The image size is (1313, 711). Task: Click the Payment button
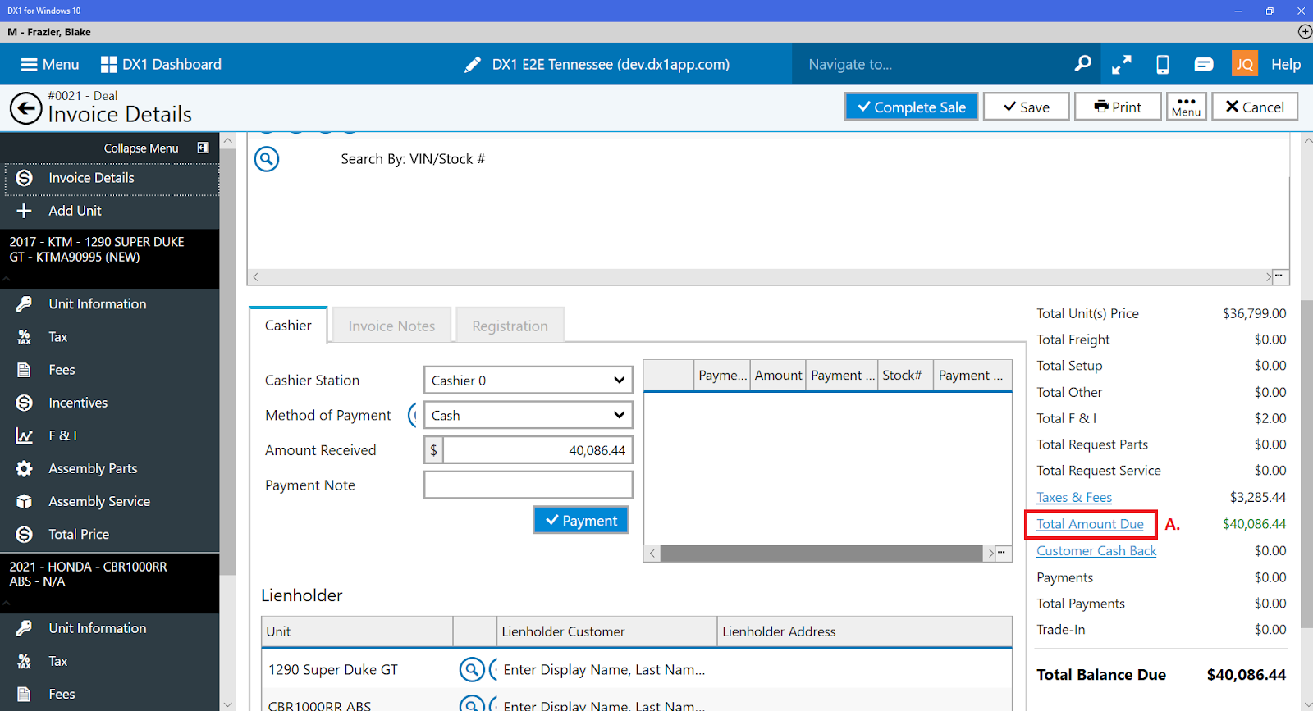581,521
